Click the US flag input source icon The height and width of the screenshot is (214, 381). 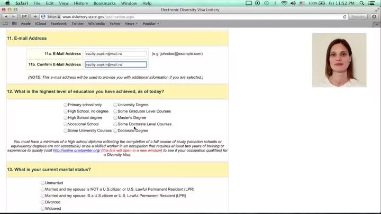click(x=302, y=3)
